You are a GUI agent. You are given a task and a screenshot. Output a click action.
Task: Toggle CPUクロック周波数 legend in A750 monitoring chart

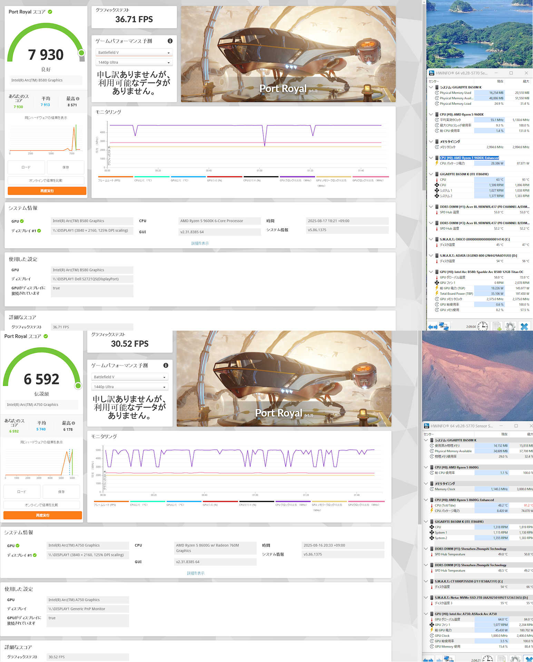[x=293, y=503]
